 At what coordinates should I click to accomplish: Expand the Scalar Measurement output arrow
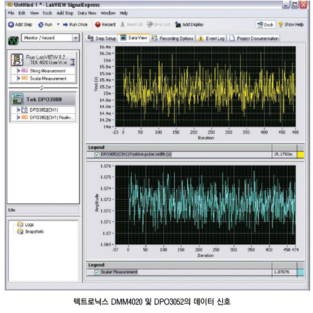pos(19,78)
